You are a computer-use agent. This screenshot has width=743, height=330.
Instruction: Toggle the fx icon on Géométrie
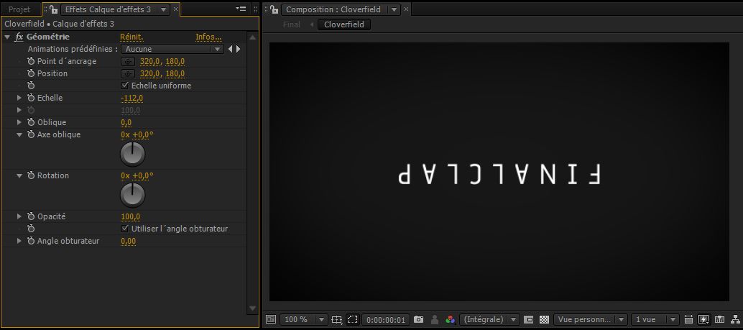(19, 37)
